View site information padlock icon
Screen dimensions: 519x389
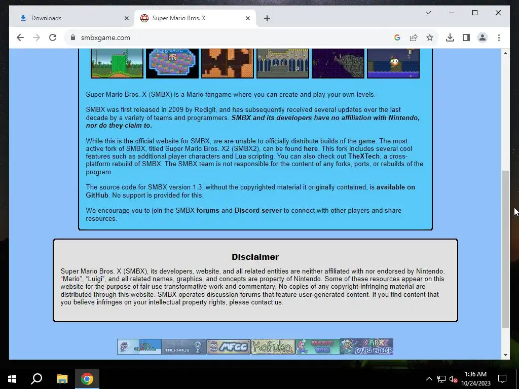73,37
